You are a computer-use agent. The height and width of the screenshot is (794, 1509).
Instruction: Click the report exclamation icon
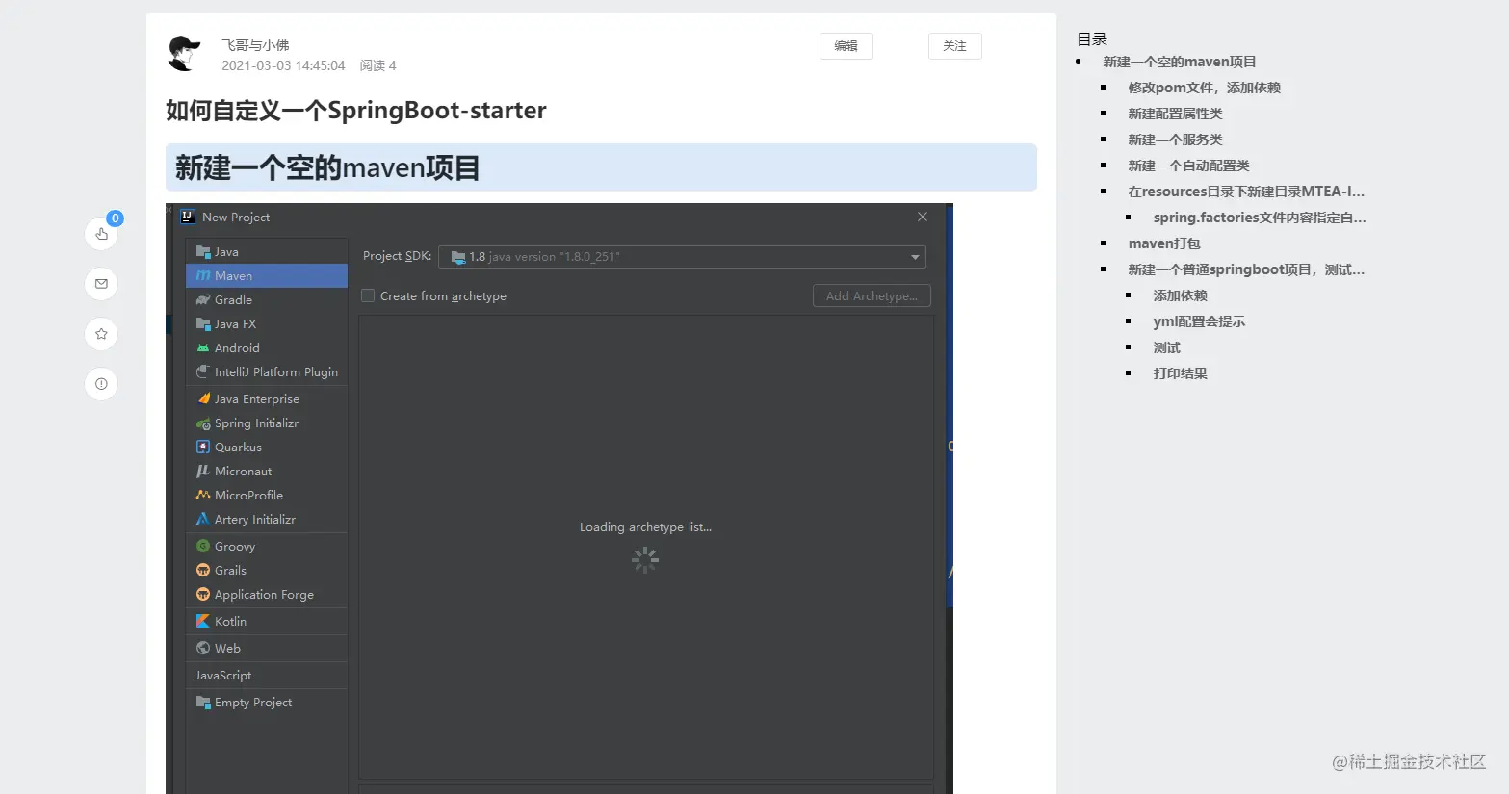(x=101, y=384)
